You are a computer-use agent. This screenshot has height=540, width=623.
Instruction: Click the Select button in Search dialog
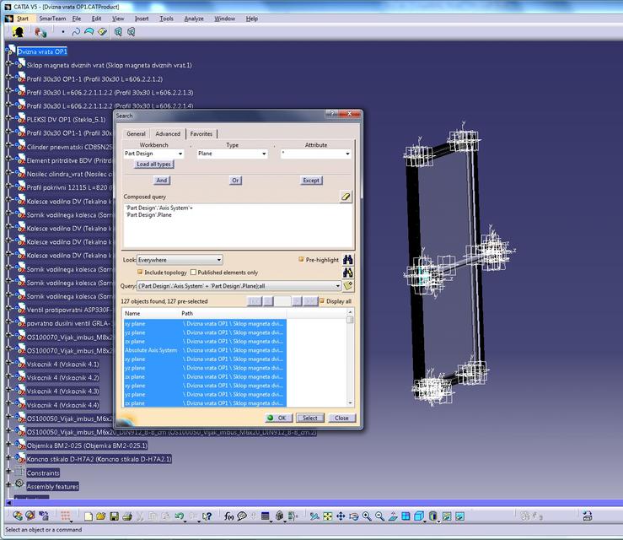(310, 418)
